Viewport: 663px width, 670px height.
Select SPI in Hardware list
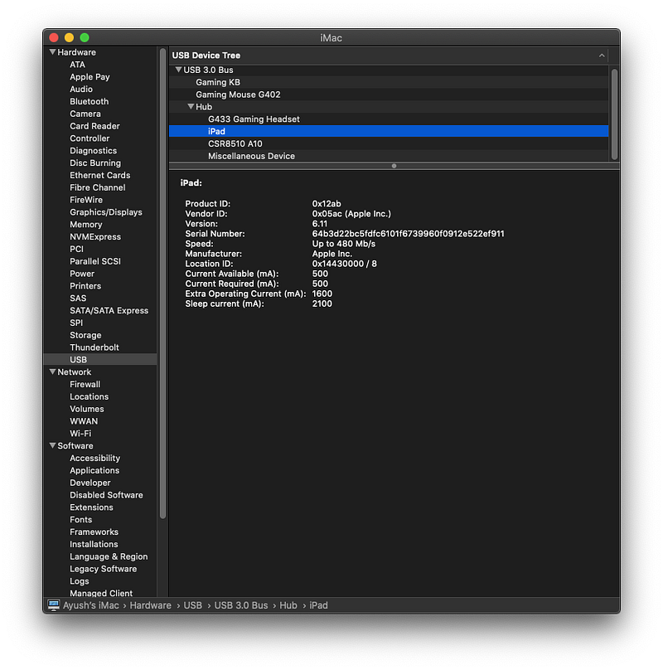(x=76, y=323)
